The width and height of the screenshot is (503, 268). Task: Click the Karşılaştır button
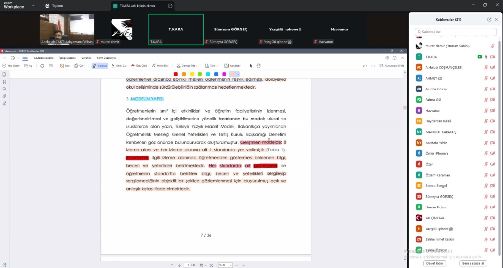pos(233,65)
